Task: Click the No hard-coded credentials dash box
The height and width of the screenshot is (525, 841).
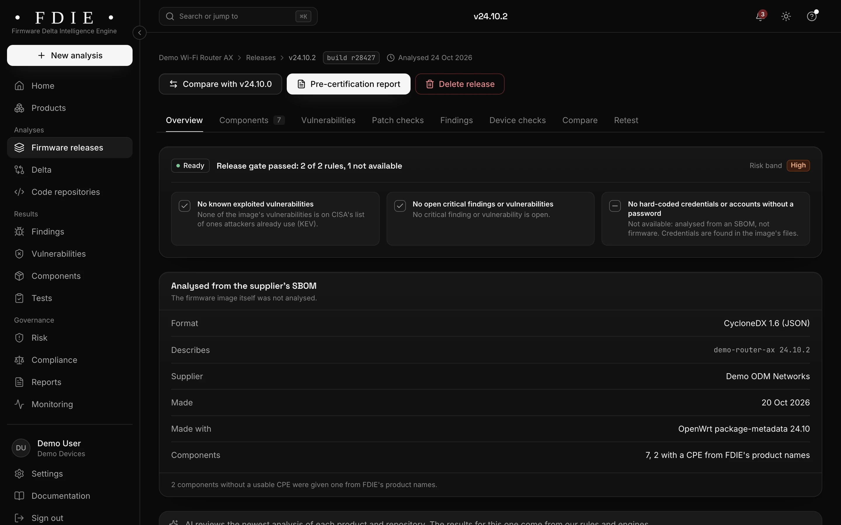Action: coord(615,206)
